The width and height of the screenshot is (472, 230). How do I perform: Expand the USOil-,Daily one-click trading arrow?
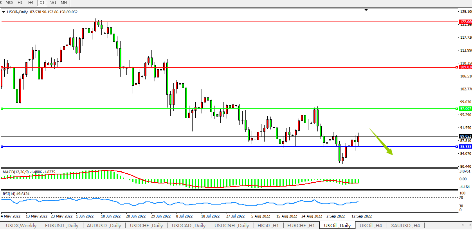coord(4,12)
